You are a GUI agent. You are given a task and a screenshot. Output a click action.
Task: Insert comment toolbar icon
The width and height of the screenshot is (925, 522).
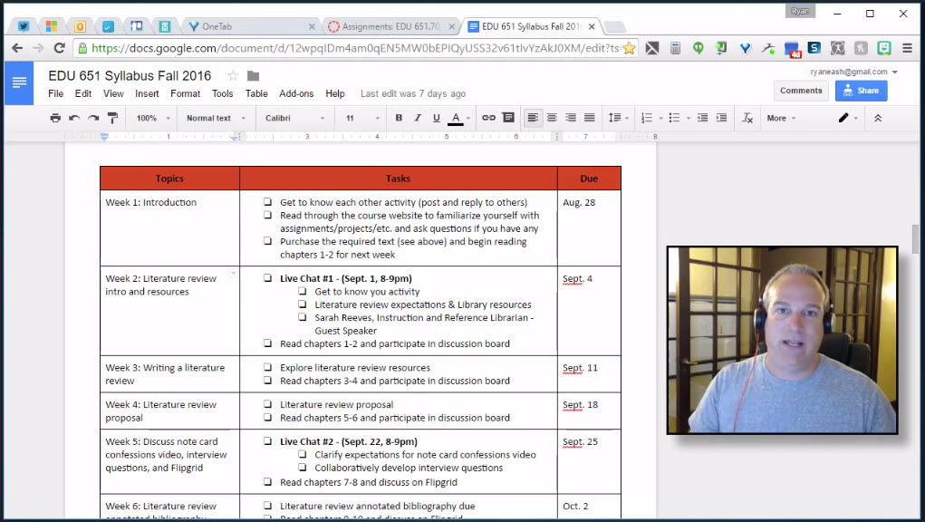508,118
